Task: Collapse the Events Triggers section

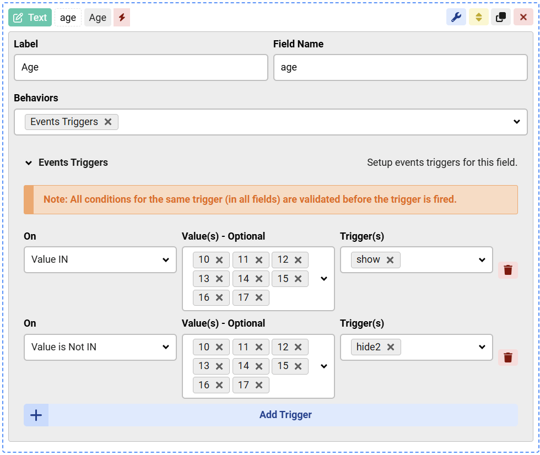Action: pyautogui.click(x=29, y=162)
